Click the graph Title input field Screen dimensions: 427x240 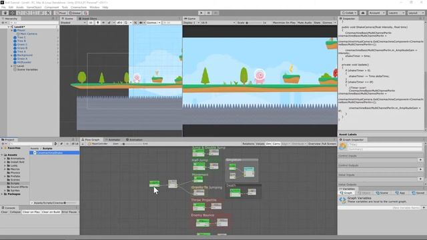384,145
